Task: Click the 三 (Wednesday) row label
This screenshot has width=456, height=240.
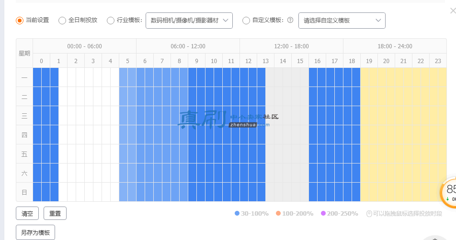Action: (x=24, y=116)
